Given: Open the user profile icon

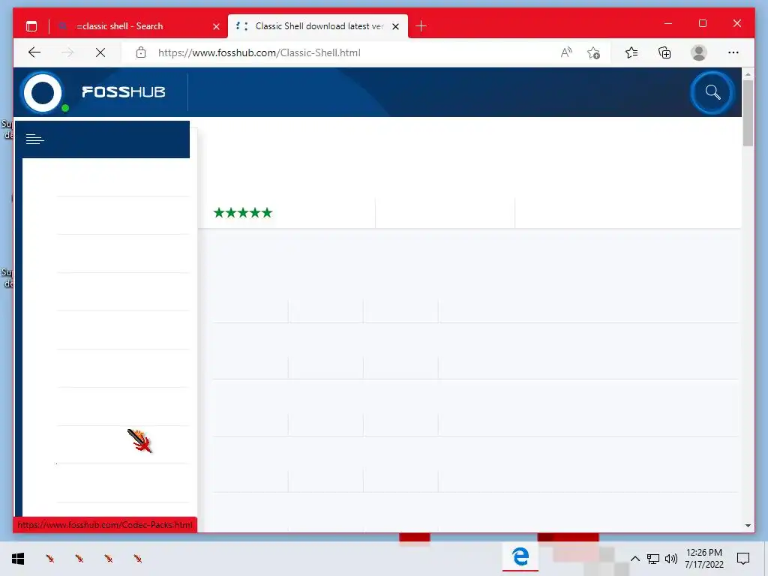Looking at the screenshot, I should point(699,52).
